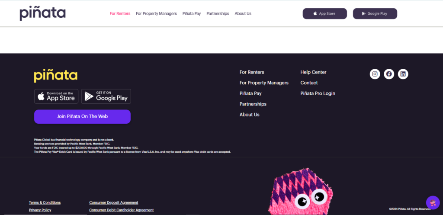Image resolution: width=443 pixels, height=215 pixels.
Task: Select For Property Managers in top navigation
Action: [x=156, y=13]
